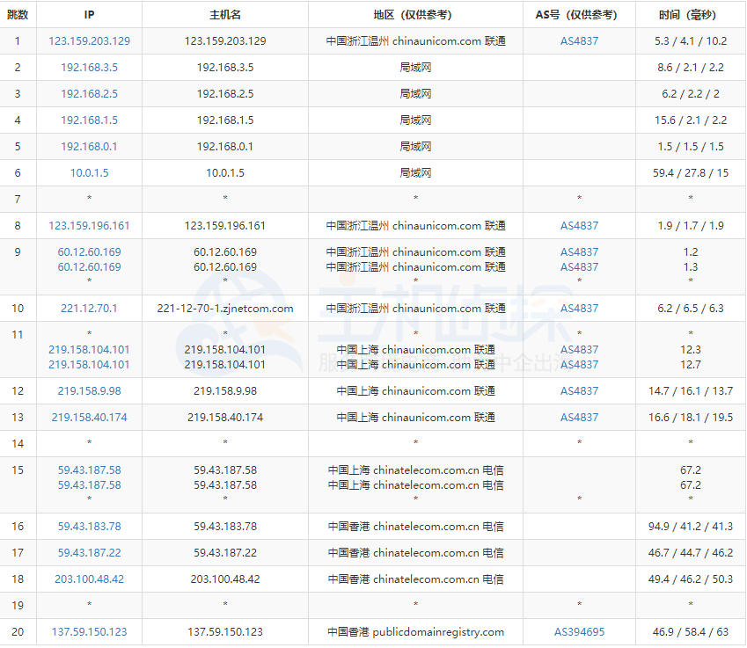This screenshot has height=648, width=747.
Task: Click the blue 59.43.187.22 IP link
Action: (89, 552)
